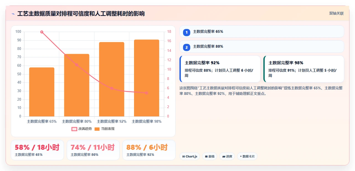Click the bar for 主数据完整率 92%
Image resolution: width=355 pixels, height=171 pixels.
(112, 79)
